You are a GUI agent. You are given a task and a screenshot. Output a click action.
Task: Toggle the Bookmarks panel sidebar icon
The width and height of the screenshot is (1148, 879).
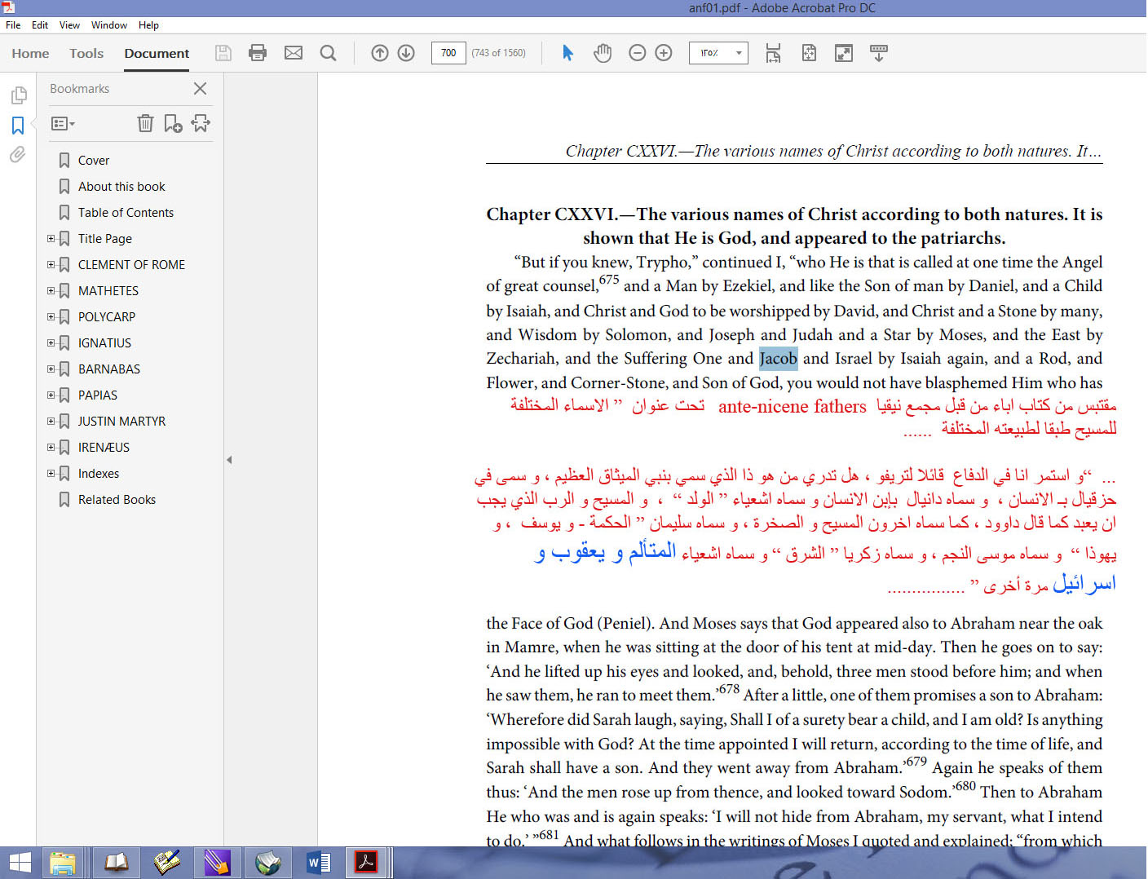(18, 125)
